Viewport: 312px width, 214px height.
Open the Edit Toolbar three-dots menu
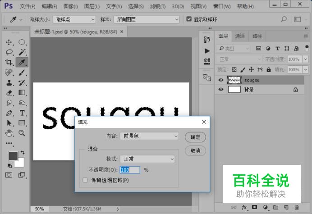pyautogui.click(x=9, y=143)
